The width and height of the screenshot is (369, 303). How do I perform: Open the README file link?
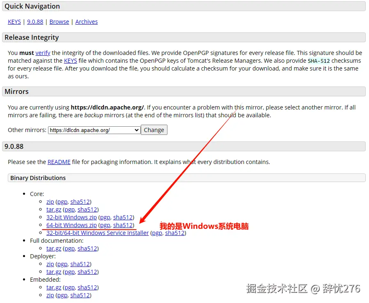(x=59, y=162)
